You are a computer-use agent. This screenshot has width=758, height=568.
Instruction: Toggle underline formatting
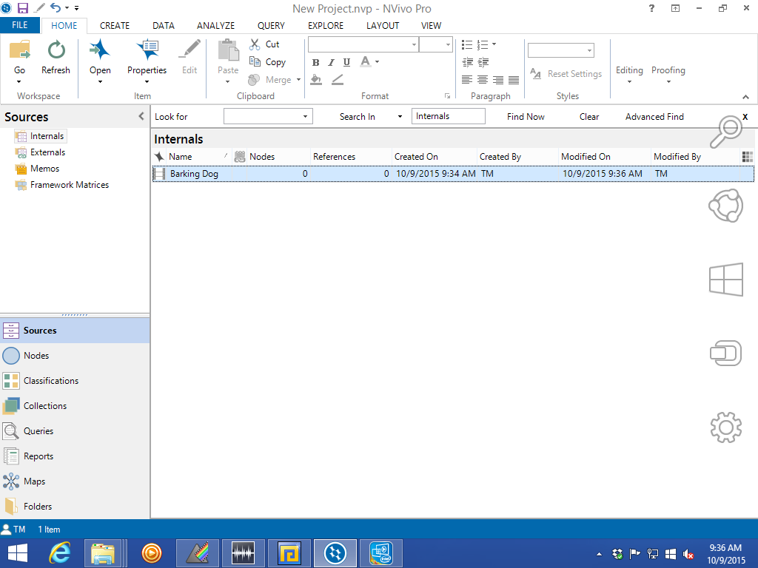(346, 63)
